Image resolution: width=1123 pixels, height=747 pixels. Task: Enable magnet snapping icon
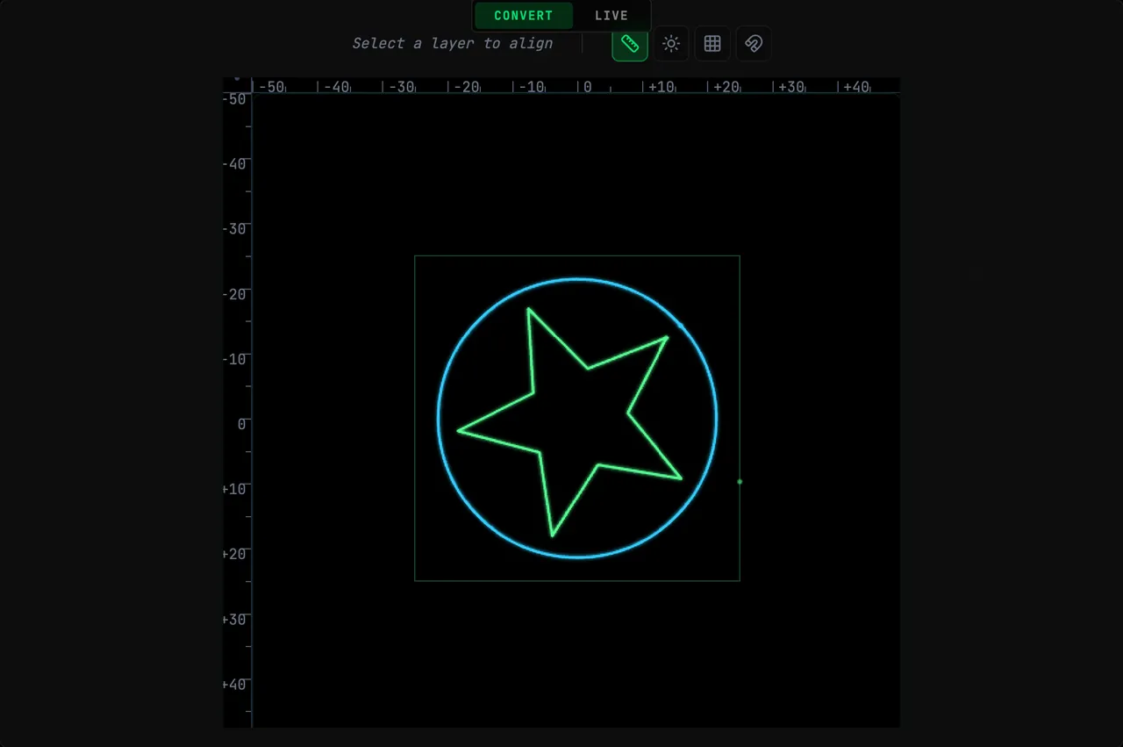pyautogui.click(x=754, y=44)
